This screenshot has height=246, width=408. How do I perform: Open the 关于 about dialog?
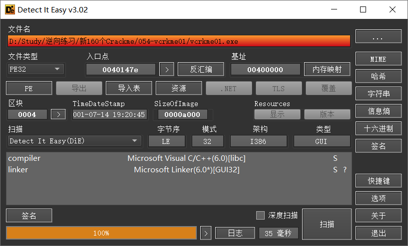point(379,216)
